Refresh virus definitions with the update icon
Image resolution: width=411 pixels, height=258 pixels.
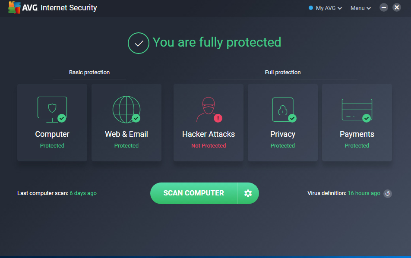pyautogui.click(x=387, y=193)
